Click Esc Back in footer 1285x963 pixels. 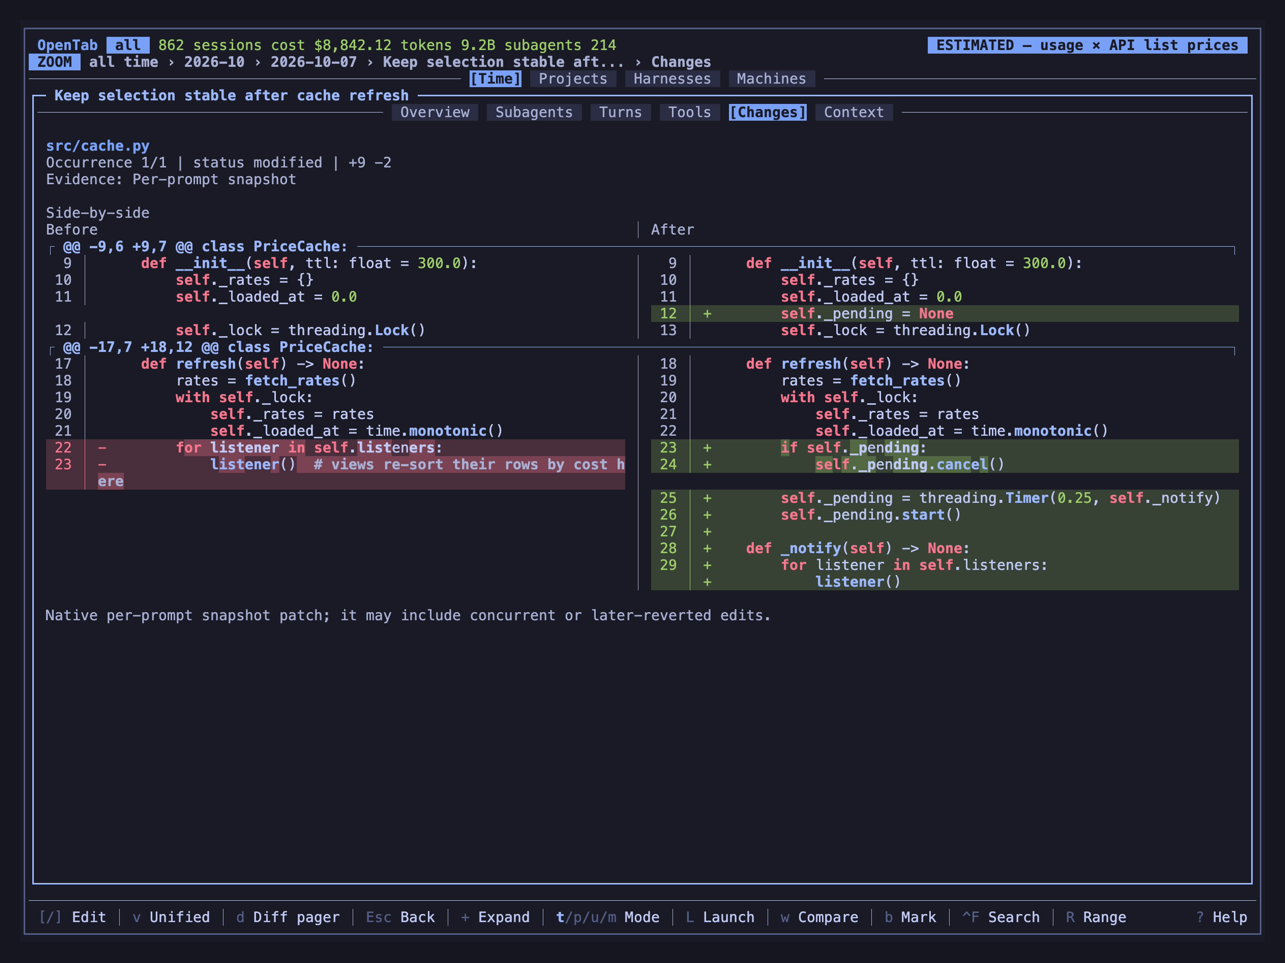[400, 917]
